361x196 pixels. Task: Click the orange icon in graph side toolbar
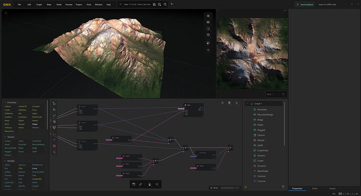click(54, 128)
